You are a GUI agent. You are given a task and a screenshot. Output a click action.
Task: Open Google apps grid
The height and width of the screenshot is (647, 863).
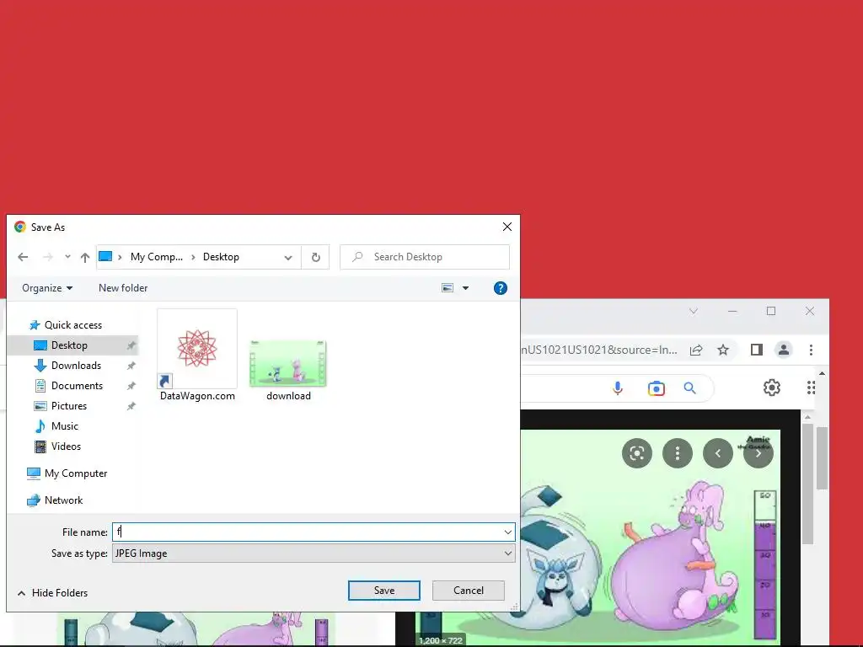[810, 388]
